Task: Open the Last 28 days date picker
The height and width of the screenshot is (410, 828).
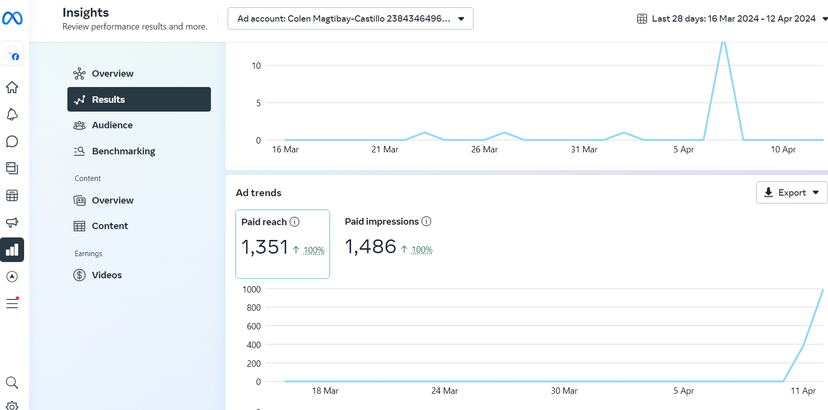Action: (x=733, y=19)
